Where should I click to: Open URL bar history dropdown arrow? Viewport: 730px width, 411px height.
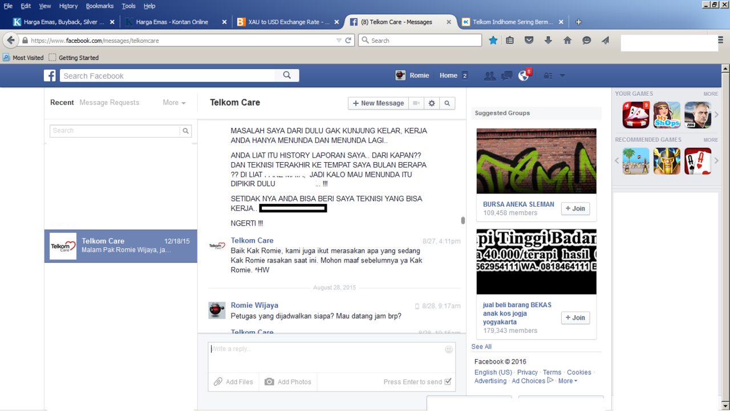339,41
